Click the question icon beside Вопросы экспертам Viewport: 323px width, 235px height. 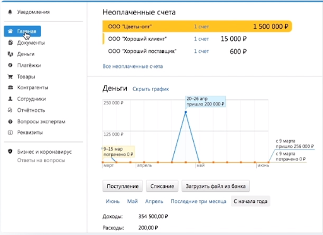10,121
